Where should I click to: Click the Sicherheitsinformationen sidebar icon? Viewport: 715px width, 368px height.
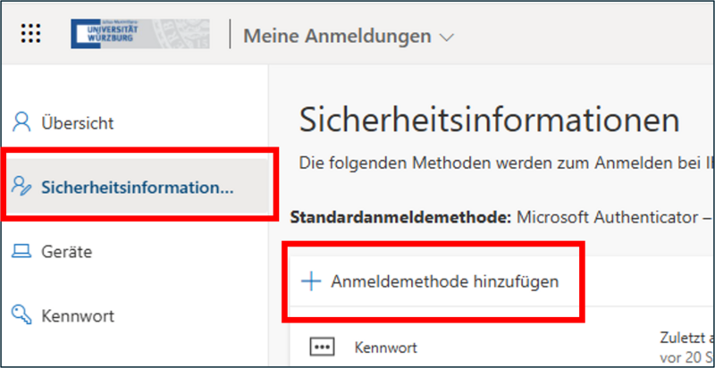click(x=21, y=186)
